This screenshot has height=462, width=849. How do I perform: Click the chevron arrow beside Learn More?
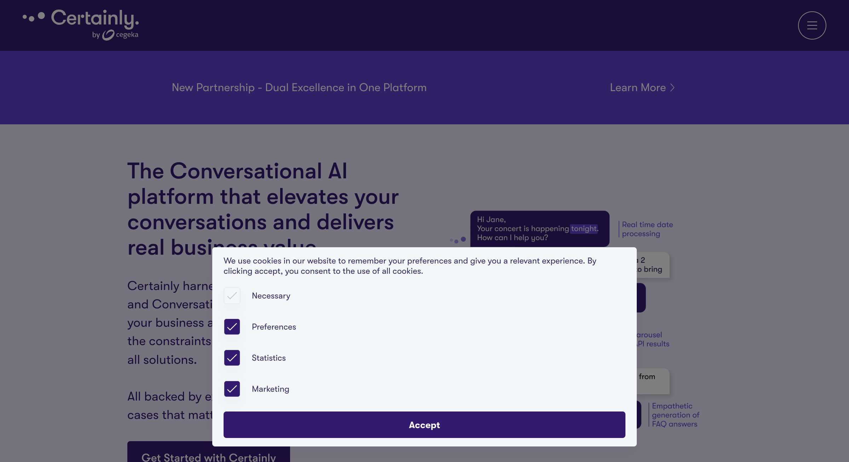coord(672,88)
